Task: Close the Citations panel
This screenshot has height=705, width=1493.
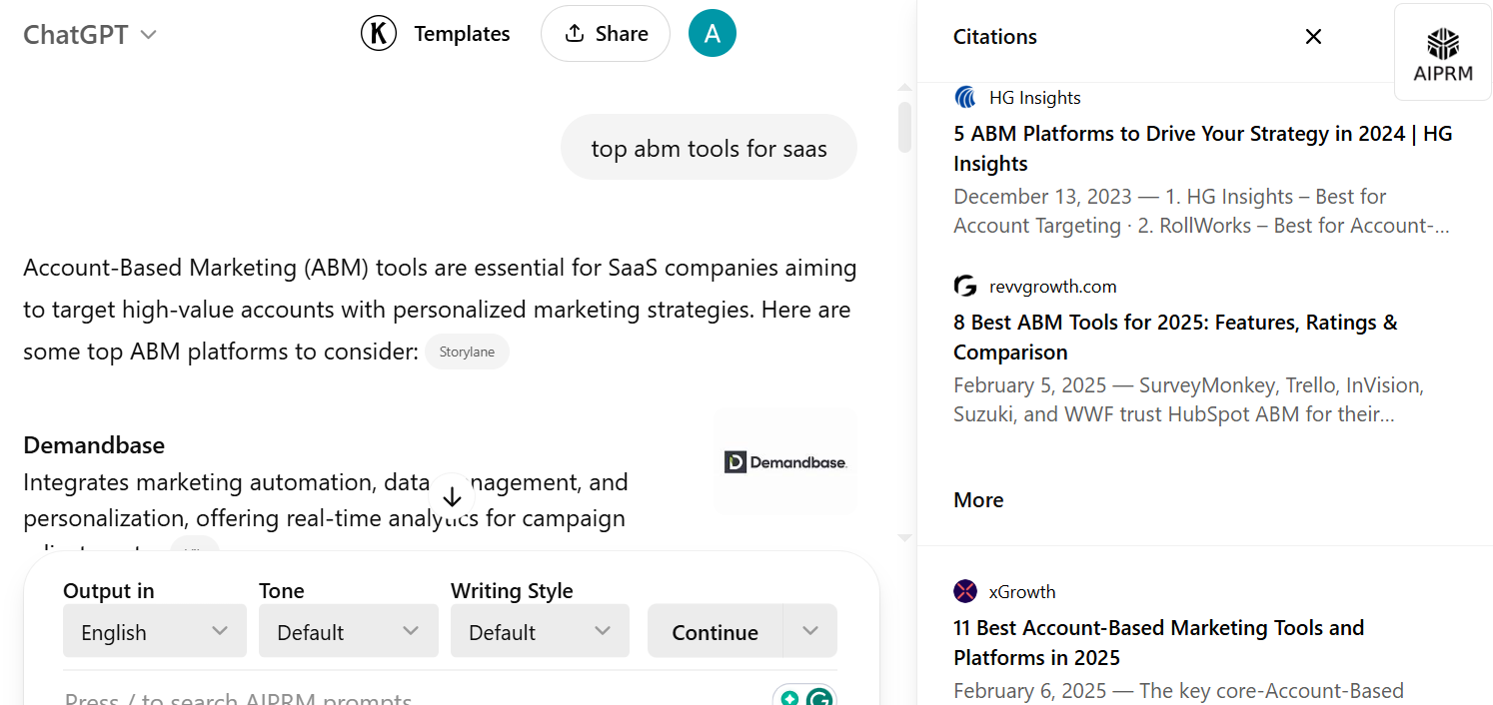Action: [x=1313, y=37]
